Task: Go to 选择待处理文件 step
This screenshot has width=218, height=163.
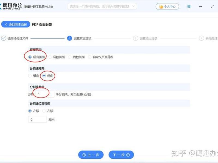Action: tap(18, 38)
